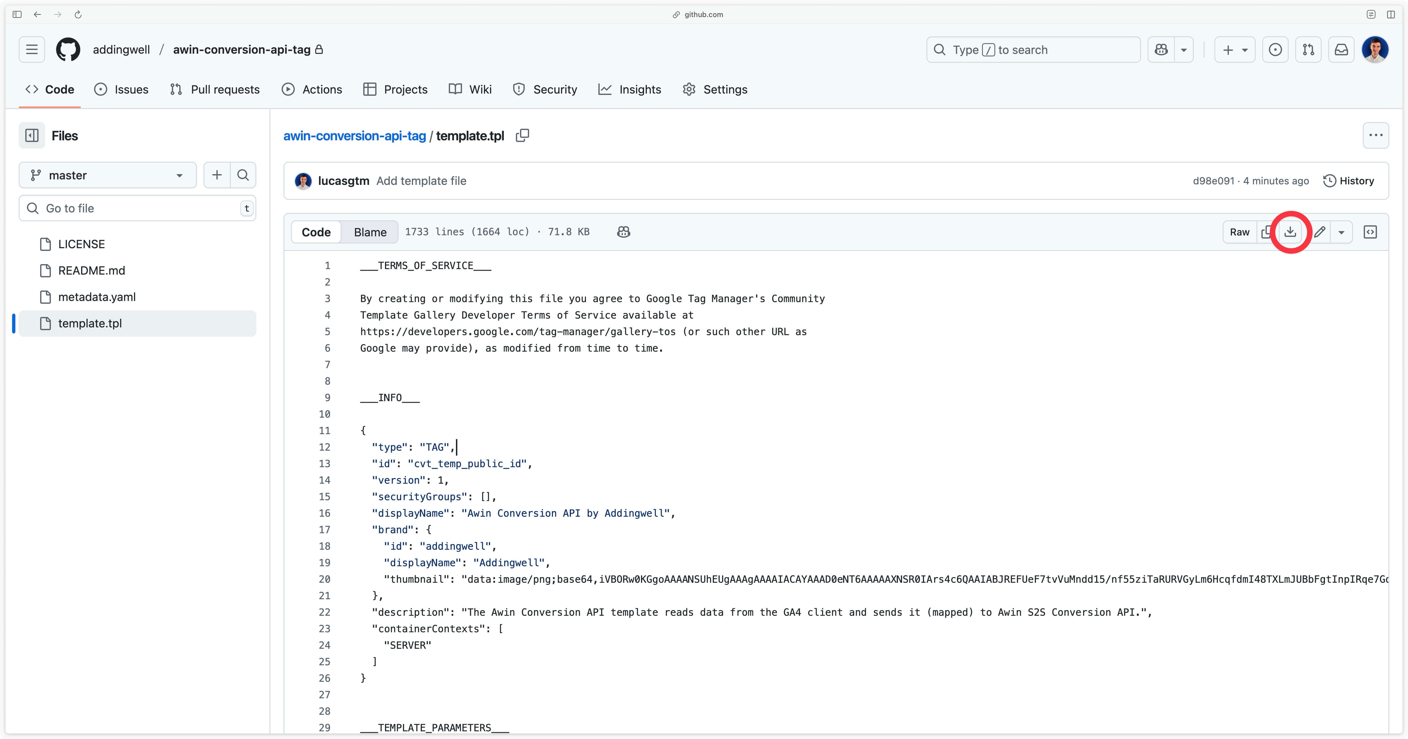
Task: Select template.tpl in file tree
Action: coord(137,324)
